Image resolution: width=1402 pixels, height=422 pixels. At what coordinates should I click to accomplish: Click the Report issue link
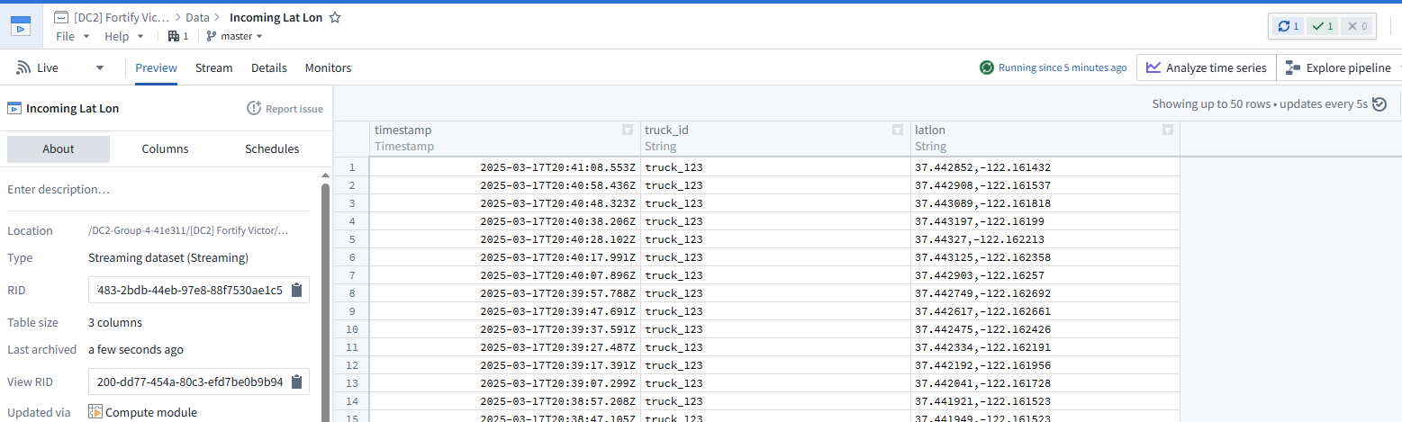(x=285, y=109)
